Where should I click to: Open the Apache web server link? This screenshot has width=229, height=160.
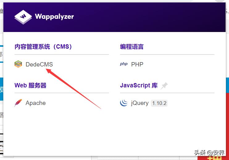point(35,103)
